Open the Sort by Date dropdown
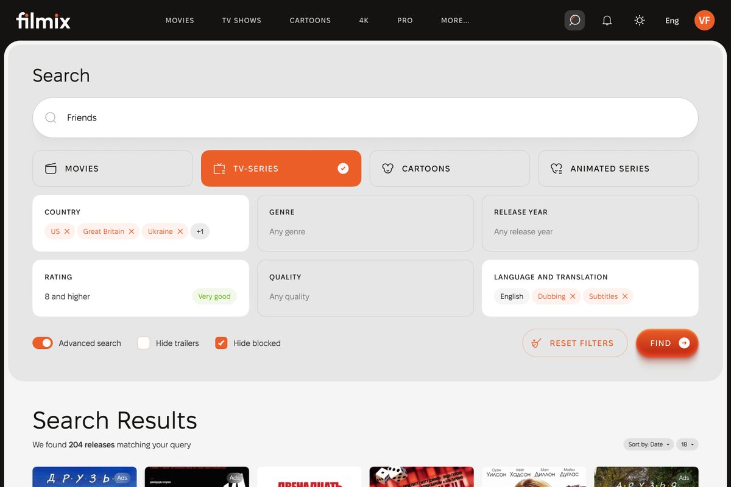Image resolution: width=731 pixels, height=487 pixels. 649,444
